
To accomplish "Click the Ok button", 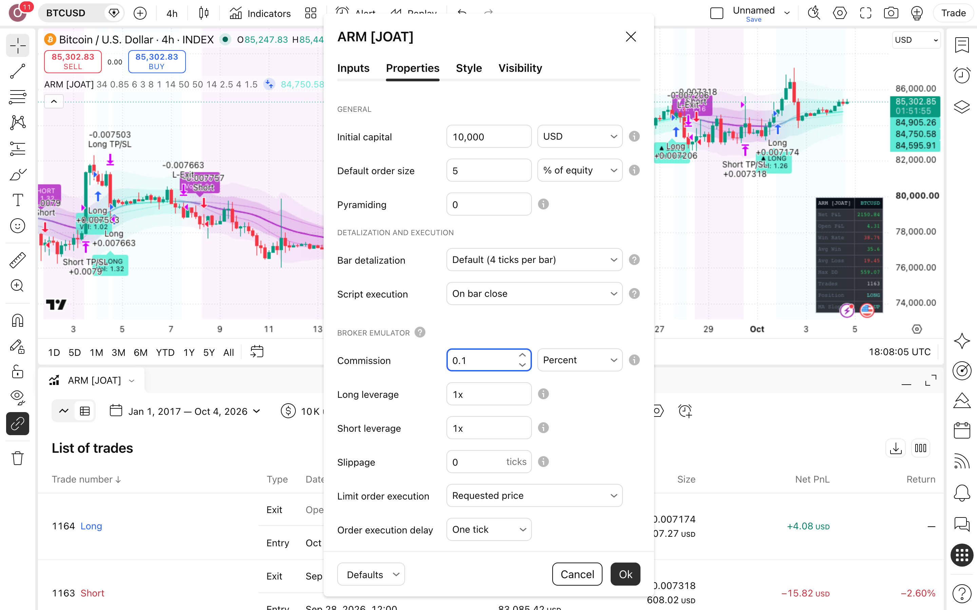I will coord(625,574).
